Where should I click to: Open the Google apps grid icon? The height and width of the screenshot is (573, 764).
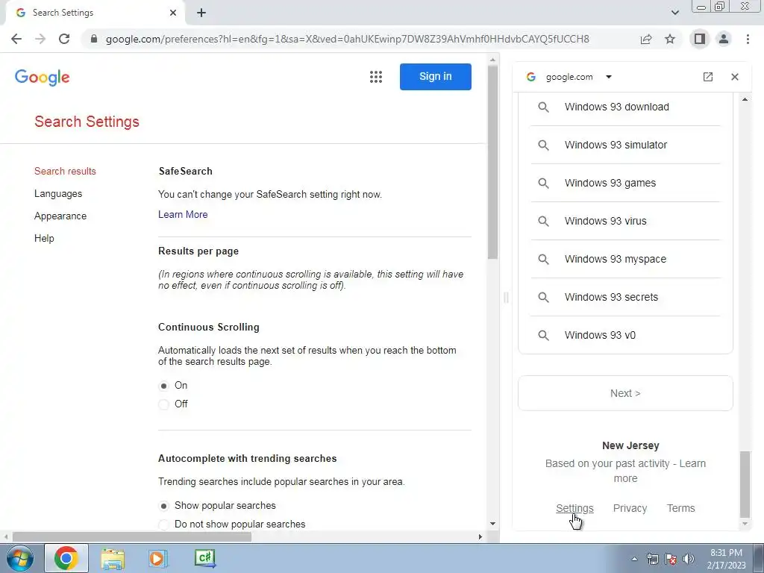click(x=376, y=77)
